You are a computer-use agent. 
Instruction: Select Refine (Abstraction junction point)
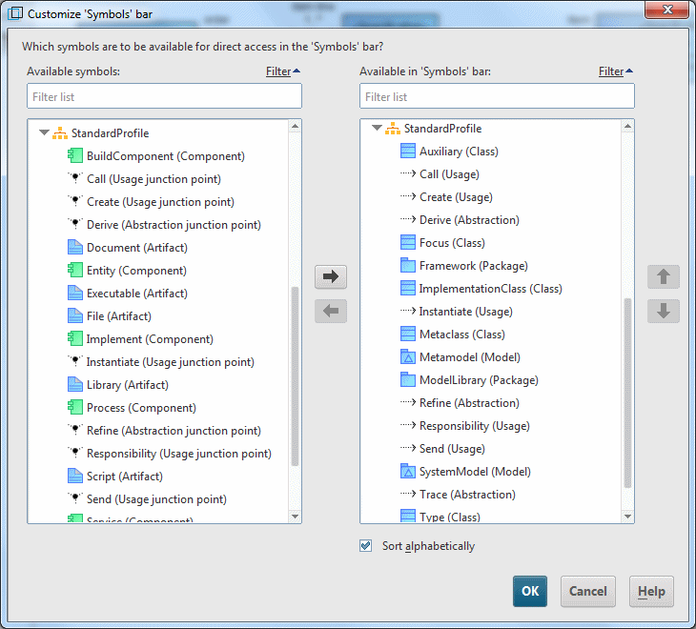174,431
